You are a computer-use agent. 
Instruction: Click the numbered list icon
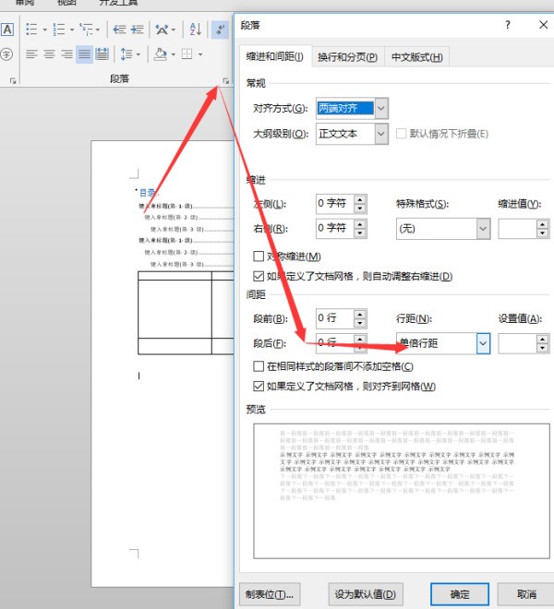59,30
